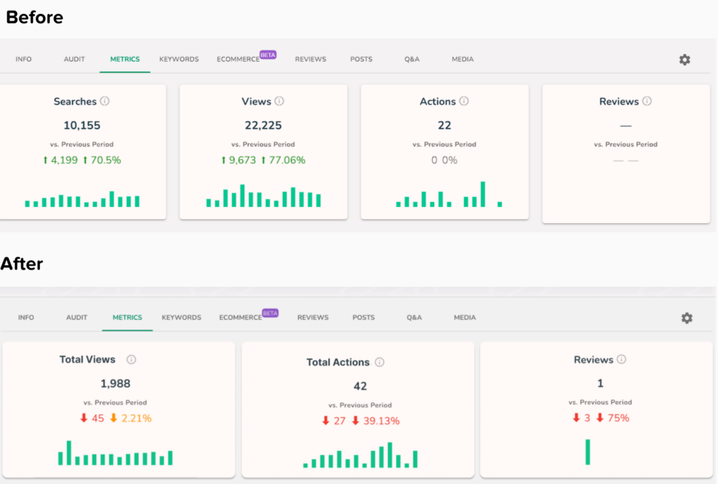This screenshot has width=718, height=484.
Task: Select POSTS tab in the After section
Action: pos(363,318)
